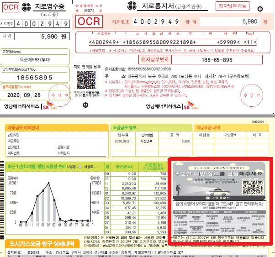Click the round 수납인 stamp on the left receipt
The height and width of the screenshot is (257, 275).
point(60,94)
